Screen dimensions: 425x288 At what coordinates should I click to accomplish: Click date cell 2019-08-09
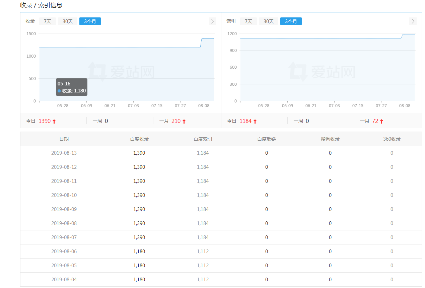pos(64,209)
